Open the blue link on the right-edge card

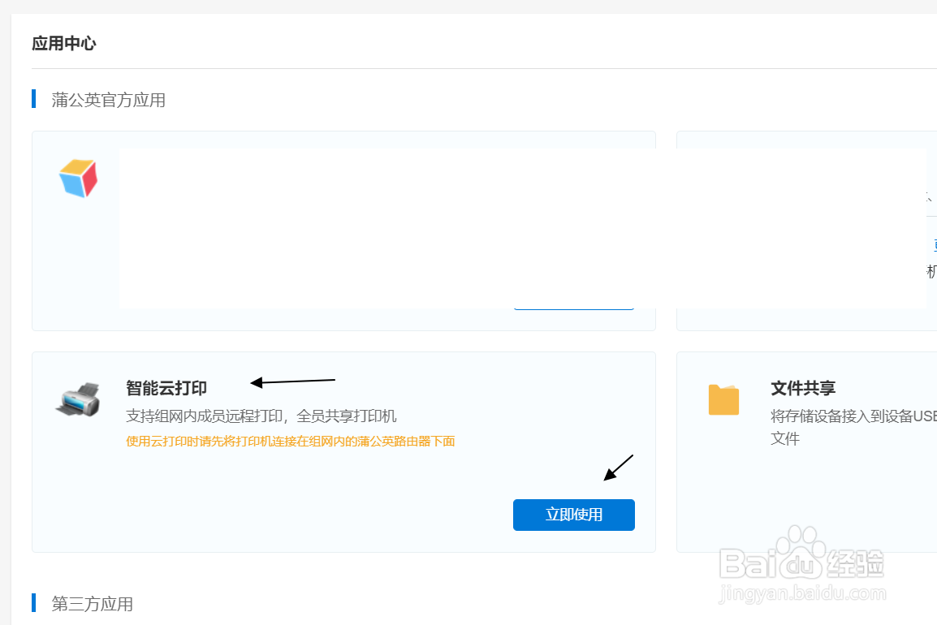pos(934,244)
